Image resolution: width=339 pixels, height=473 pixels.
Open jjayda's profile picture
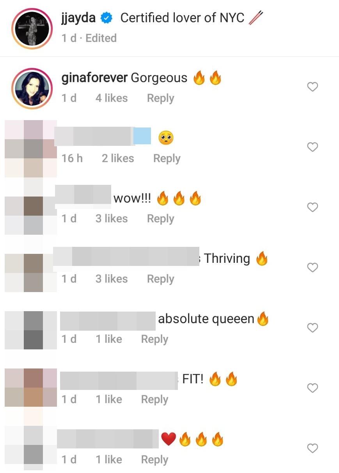[32, 27]
